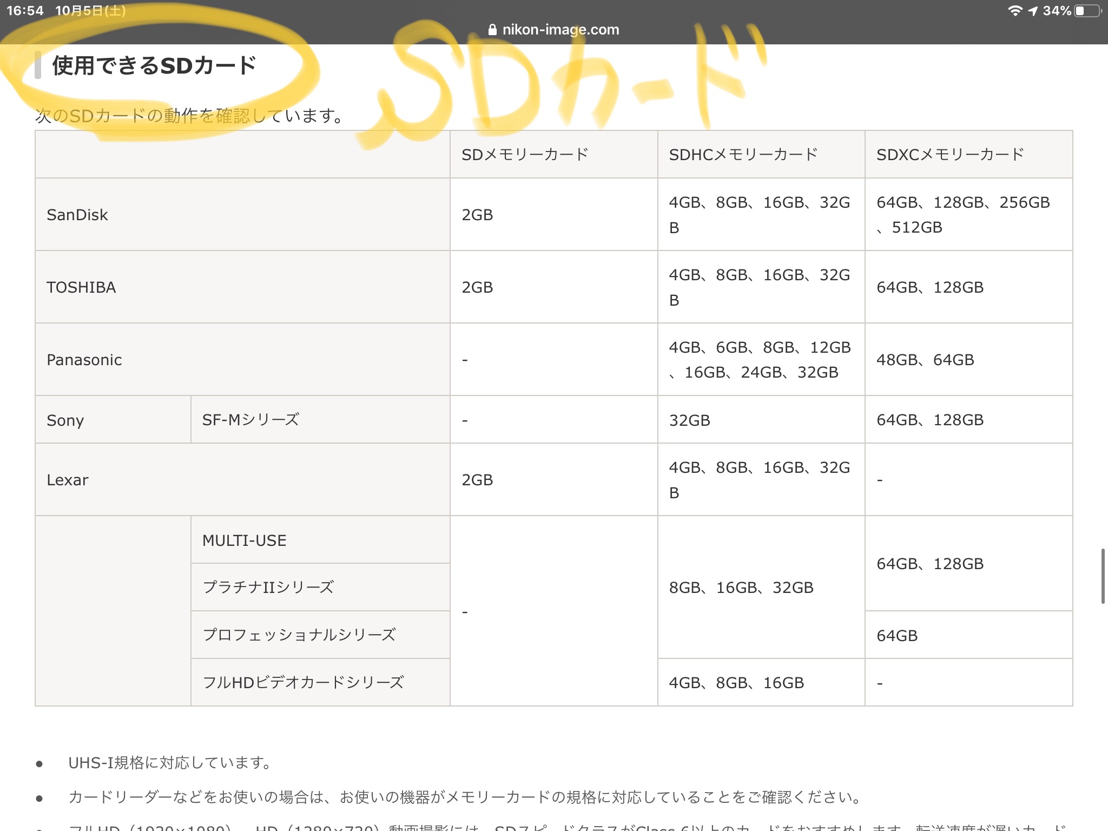Select the SDHCメモリーカード column header
Viewport: 1108px width, 831px height.
tap(761, 154)
